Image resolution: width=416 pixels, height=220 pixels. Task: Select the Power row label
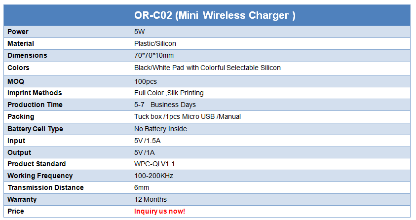tap(18, 32)
